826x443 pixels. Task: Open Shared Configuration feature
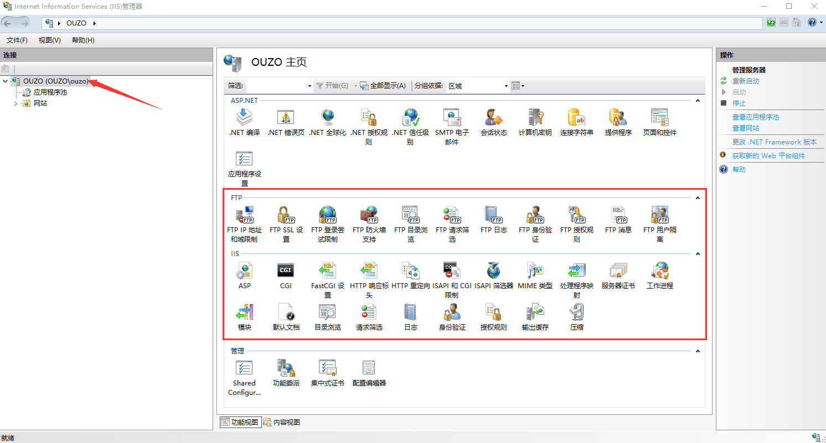244,377
